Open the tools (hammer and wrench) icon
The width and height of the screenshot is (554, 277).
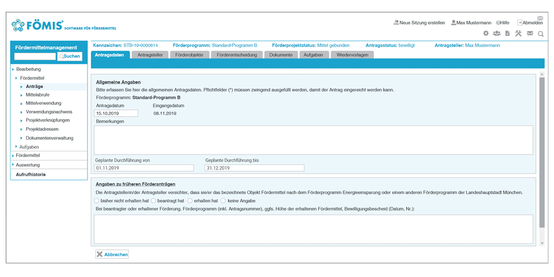point(519,33)
